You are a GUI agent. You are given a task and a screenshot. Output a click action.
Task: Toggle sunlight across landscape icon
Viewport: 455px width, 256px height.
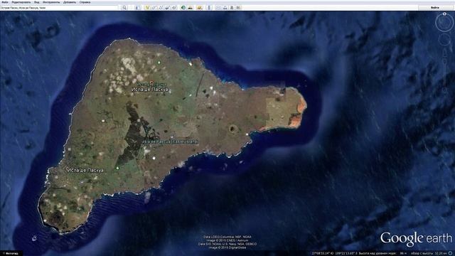[191, 8]
